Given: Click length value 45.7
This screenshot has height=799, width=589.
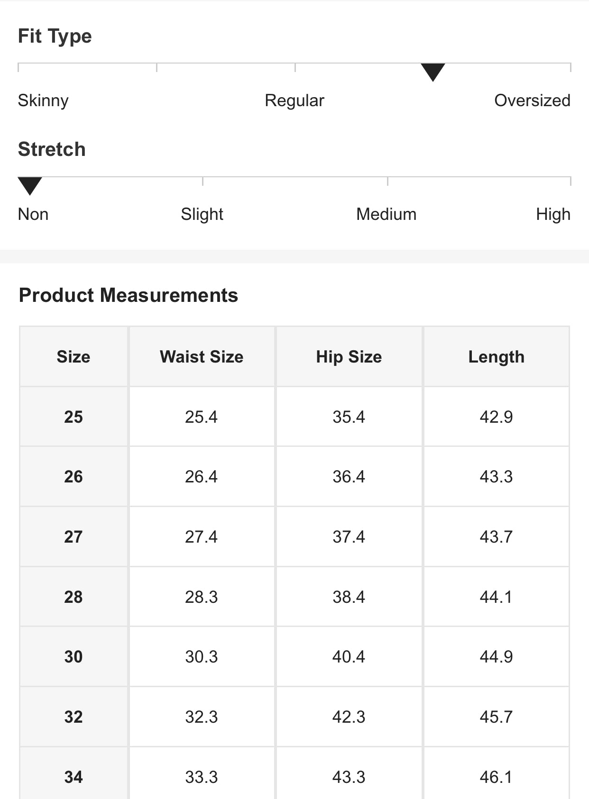Looking at the screenshot, I should pyautogui.click(x=496, y=717).
